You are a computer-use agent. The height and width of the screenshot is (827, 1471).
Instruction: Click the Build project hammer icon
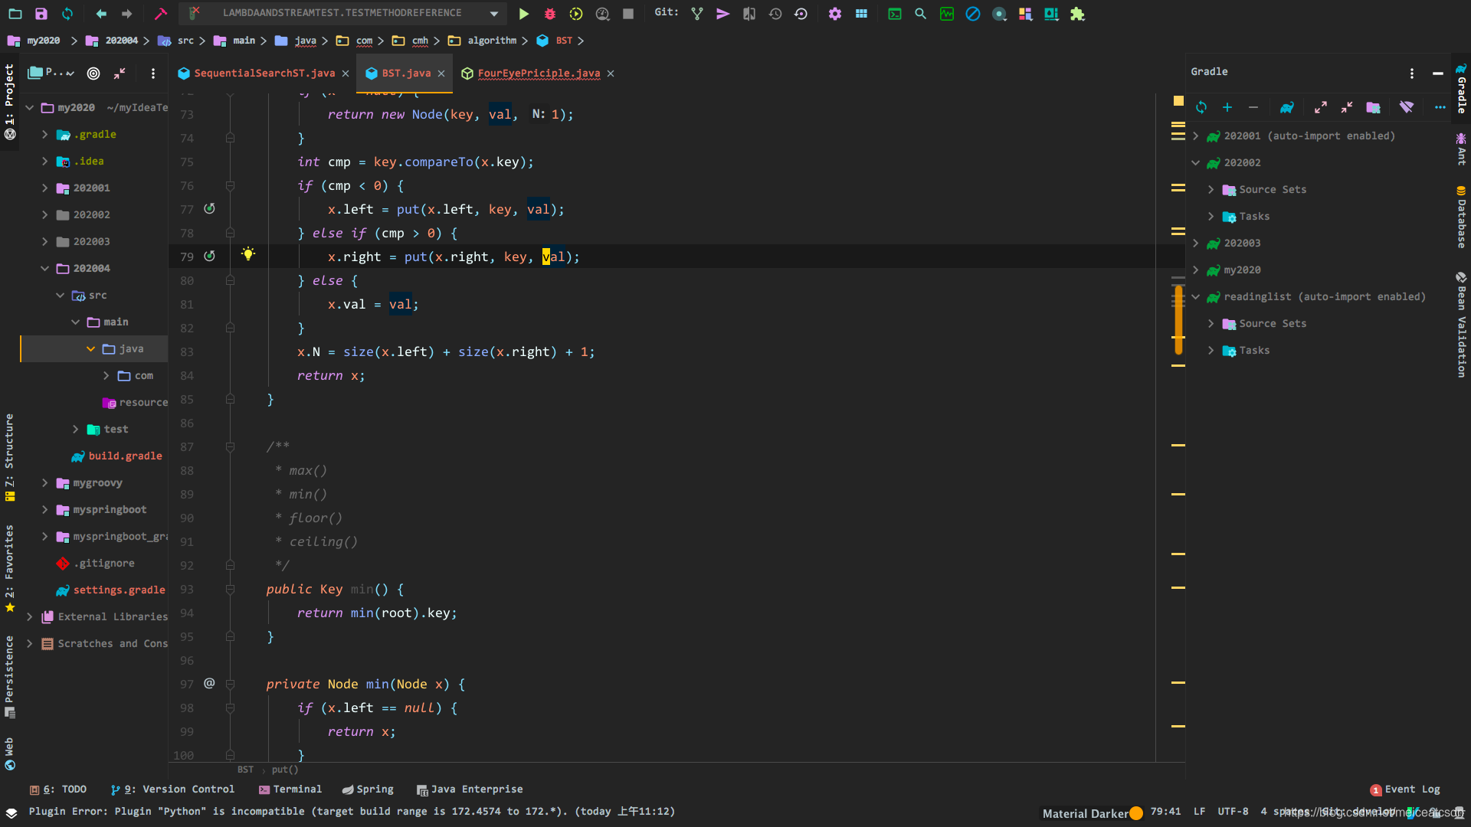tap(160, 14)
